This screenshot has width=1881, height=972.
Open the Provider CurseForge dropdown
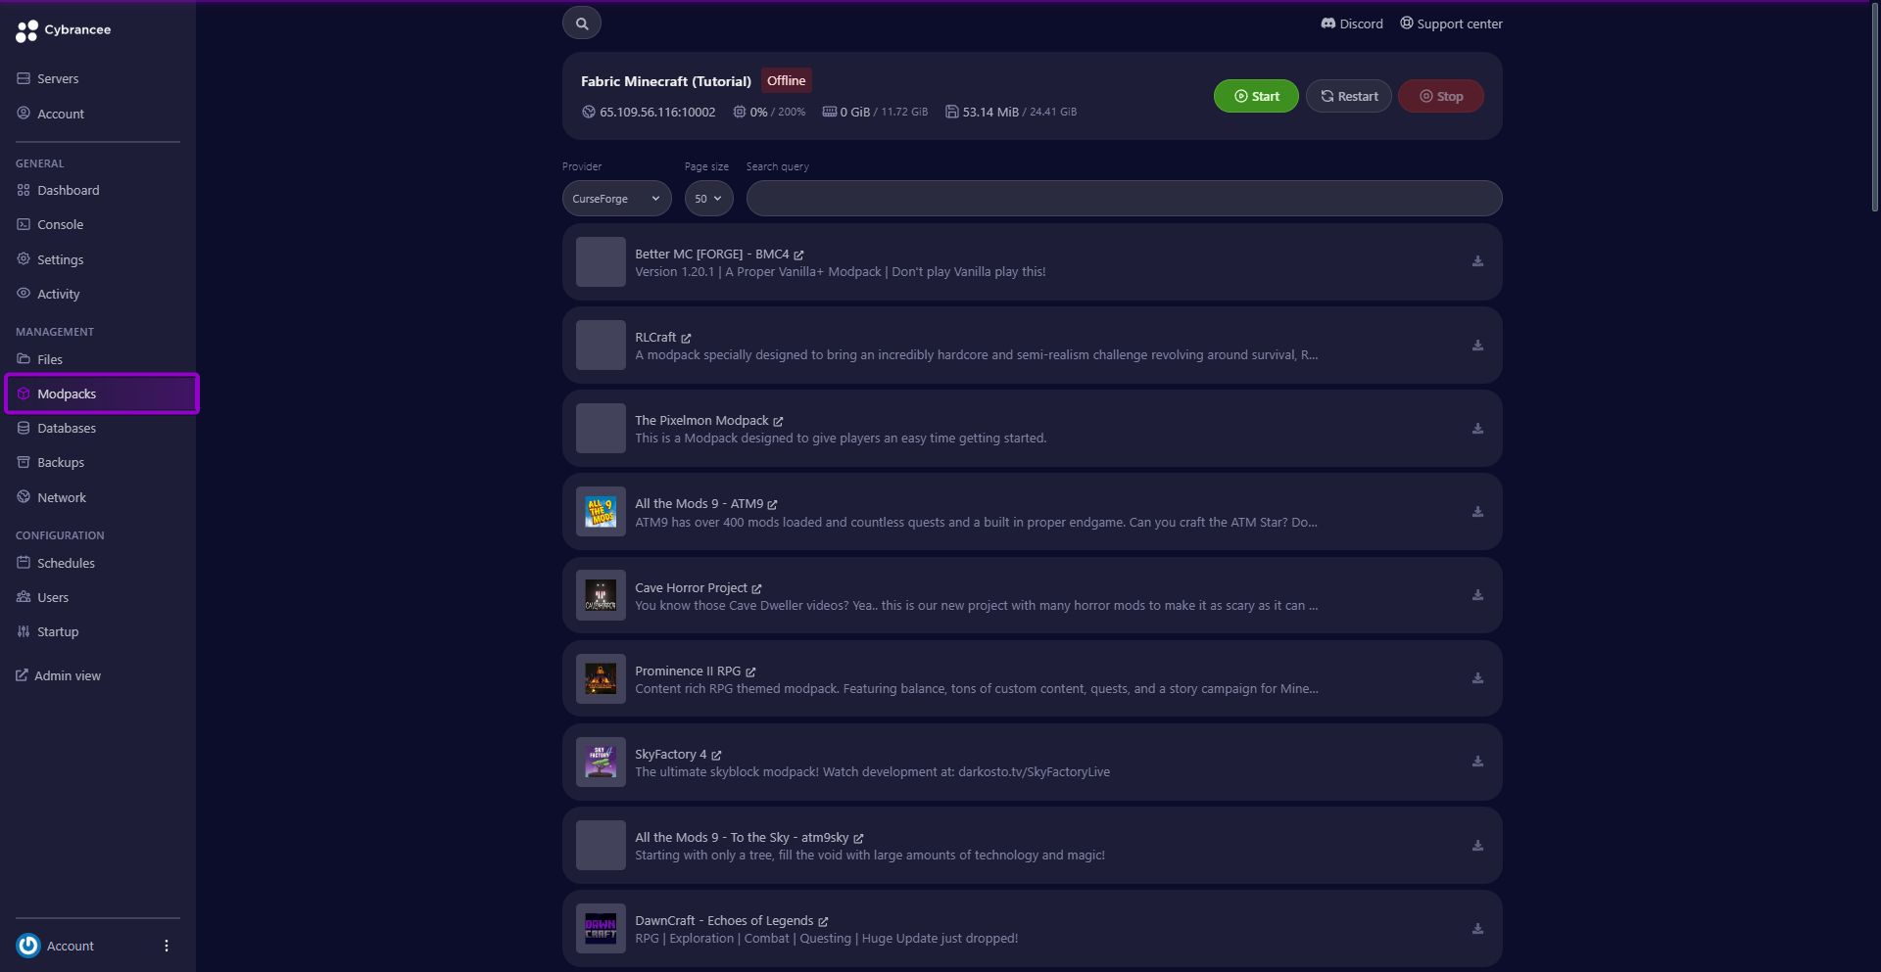pos(617,199)
